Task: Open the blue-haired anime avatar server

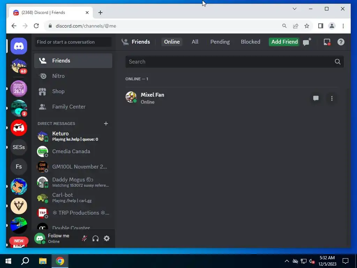Action: point(19,186)
